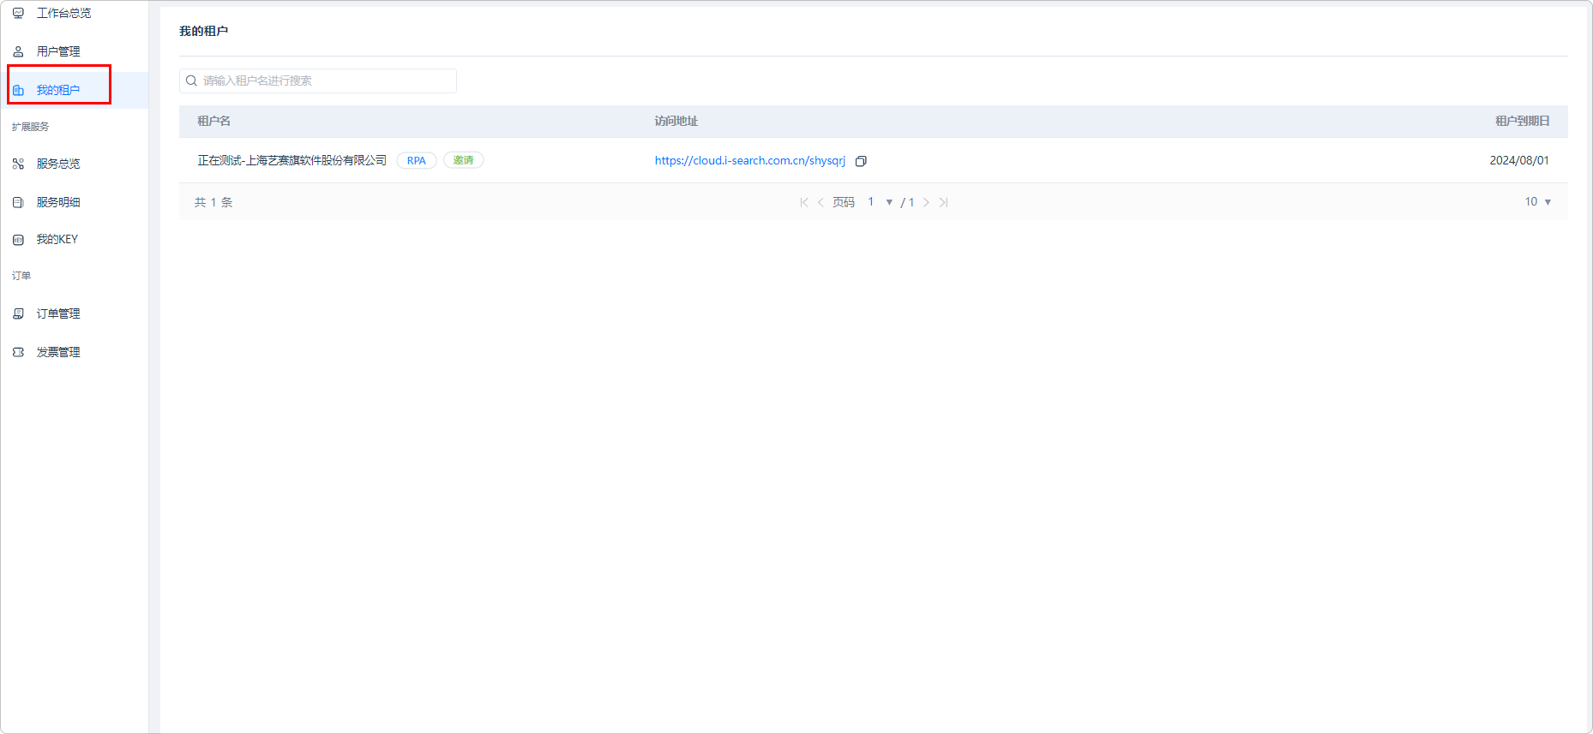Click the 服务总览 sidebar icon
This screenshot has width=1593, height=734.
(18, 164)
